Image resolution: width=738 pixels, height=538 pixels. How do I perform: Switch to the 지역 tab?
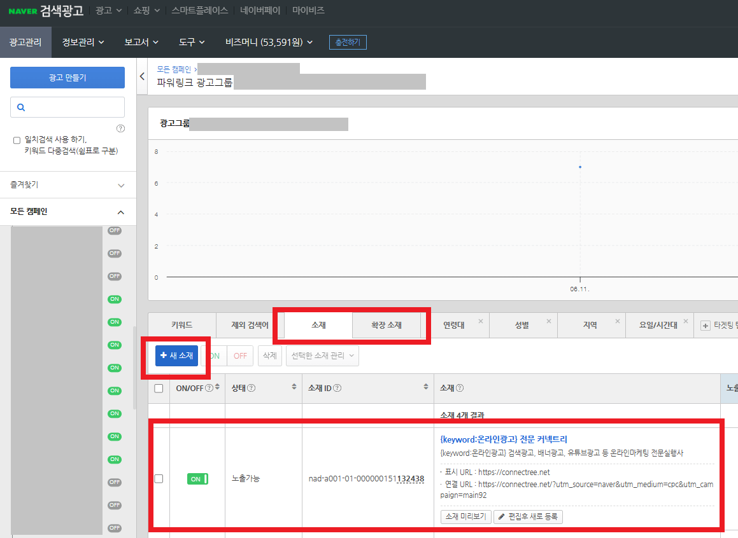(590, 325)
